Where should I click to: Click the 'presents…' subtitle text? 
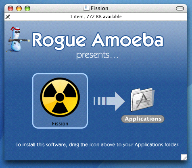97,55
